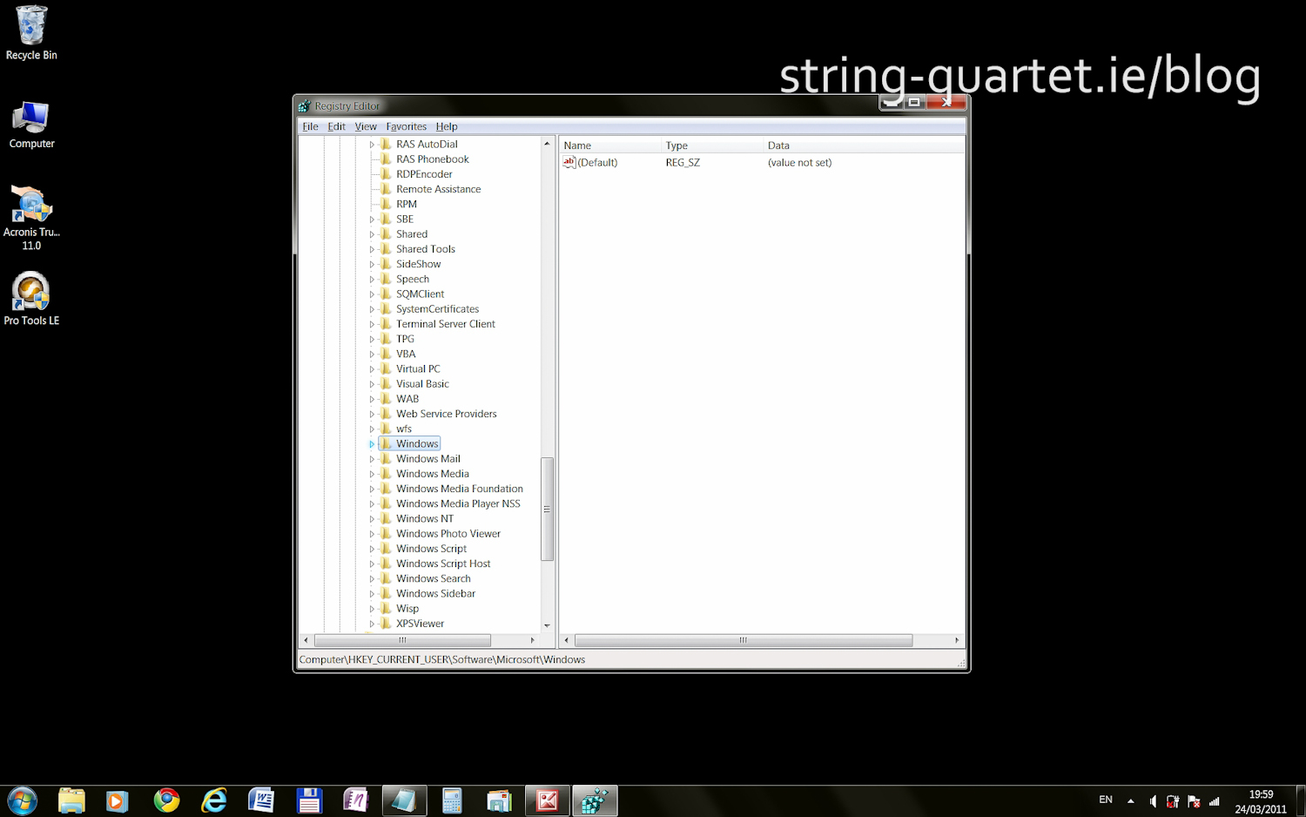Expand the Windows NT key
The height and width of the screenshot is (817, 1306).
[372, 519]
